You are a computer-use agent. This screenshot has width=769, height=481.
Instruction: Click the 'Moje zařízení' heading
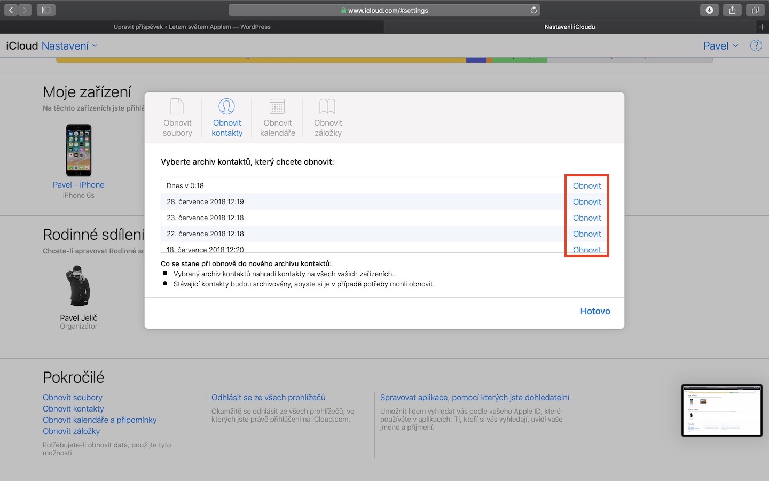pos(87,92)
